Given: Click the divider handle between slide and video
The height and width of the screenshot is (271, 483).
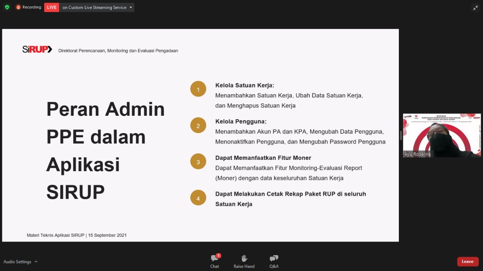Looking at the screenshot, I should [401, 135].
